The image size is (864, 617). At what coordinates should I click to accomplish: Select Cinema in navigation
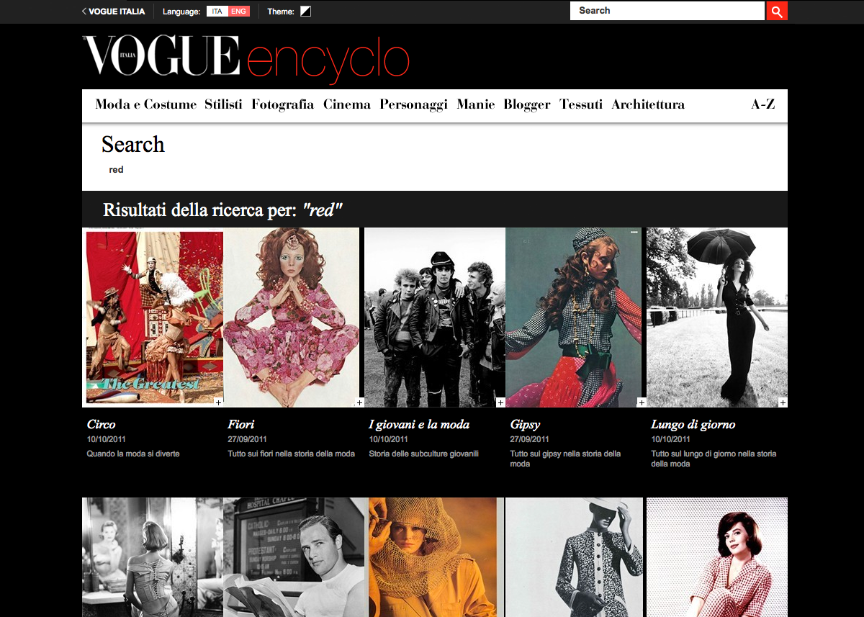[347, 104]
